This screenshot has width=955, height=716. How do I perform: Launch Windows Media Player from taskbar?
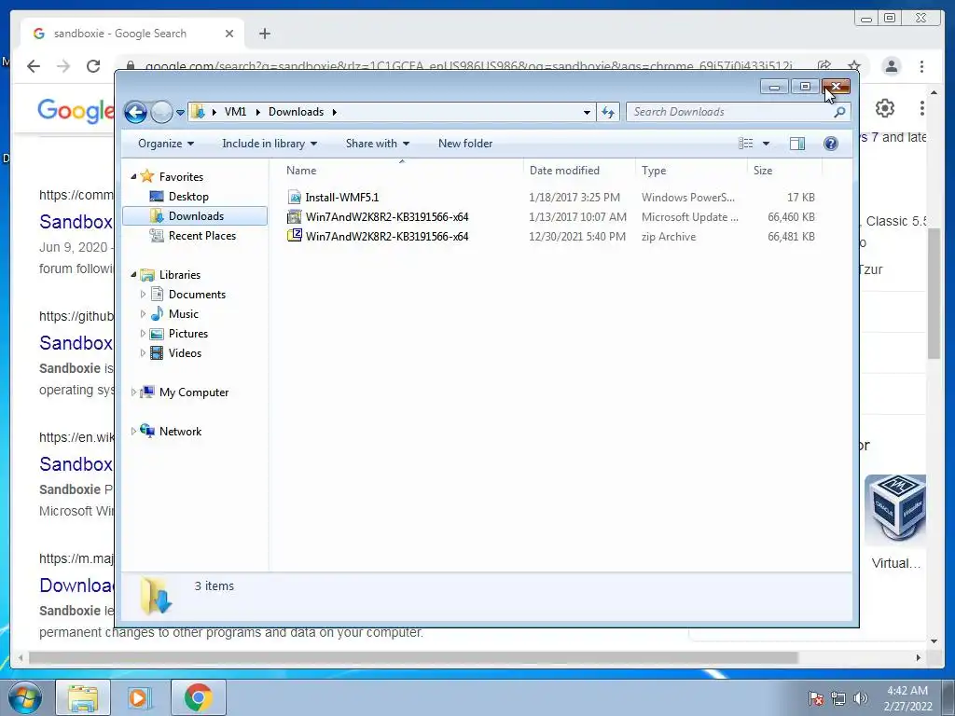click(x=140, y=697)
